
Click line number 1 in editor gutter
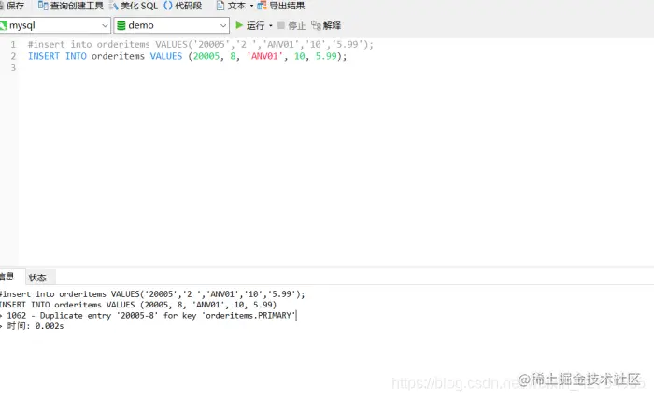(13, 44)
